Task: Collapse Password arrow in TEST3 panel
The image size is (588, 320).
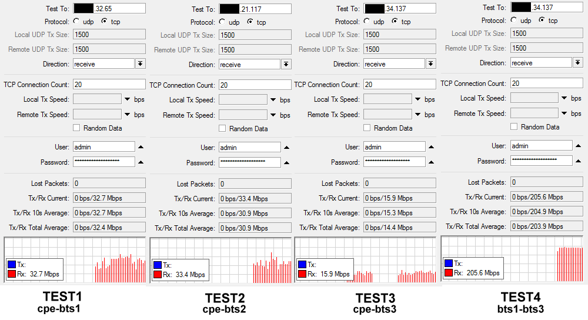Action: [x=431, y=162]
